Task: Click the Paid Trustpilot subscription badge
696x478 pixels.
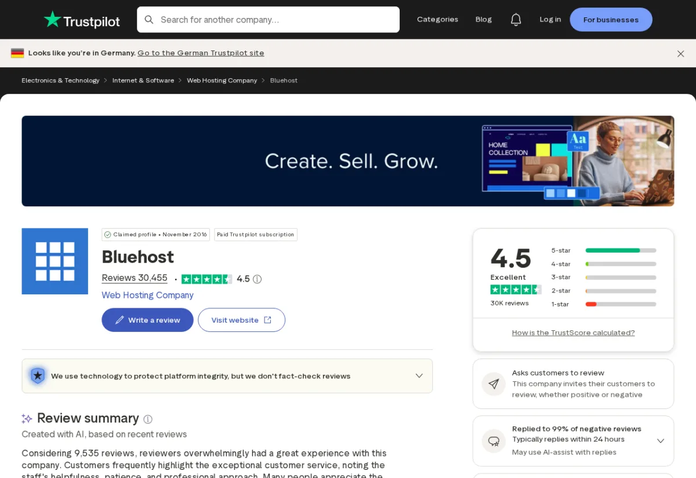Action: pos(256,235)
